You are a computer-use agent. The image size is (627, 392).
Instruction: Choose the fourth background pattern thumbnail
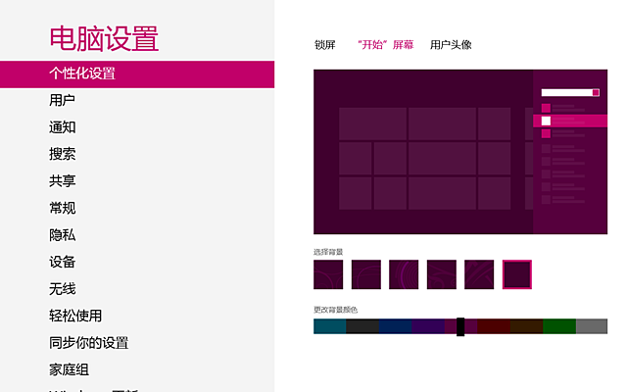point(442,274)
